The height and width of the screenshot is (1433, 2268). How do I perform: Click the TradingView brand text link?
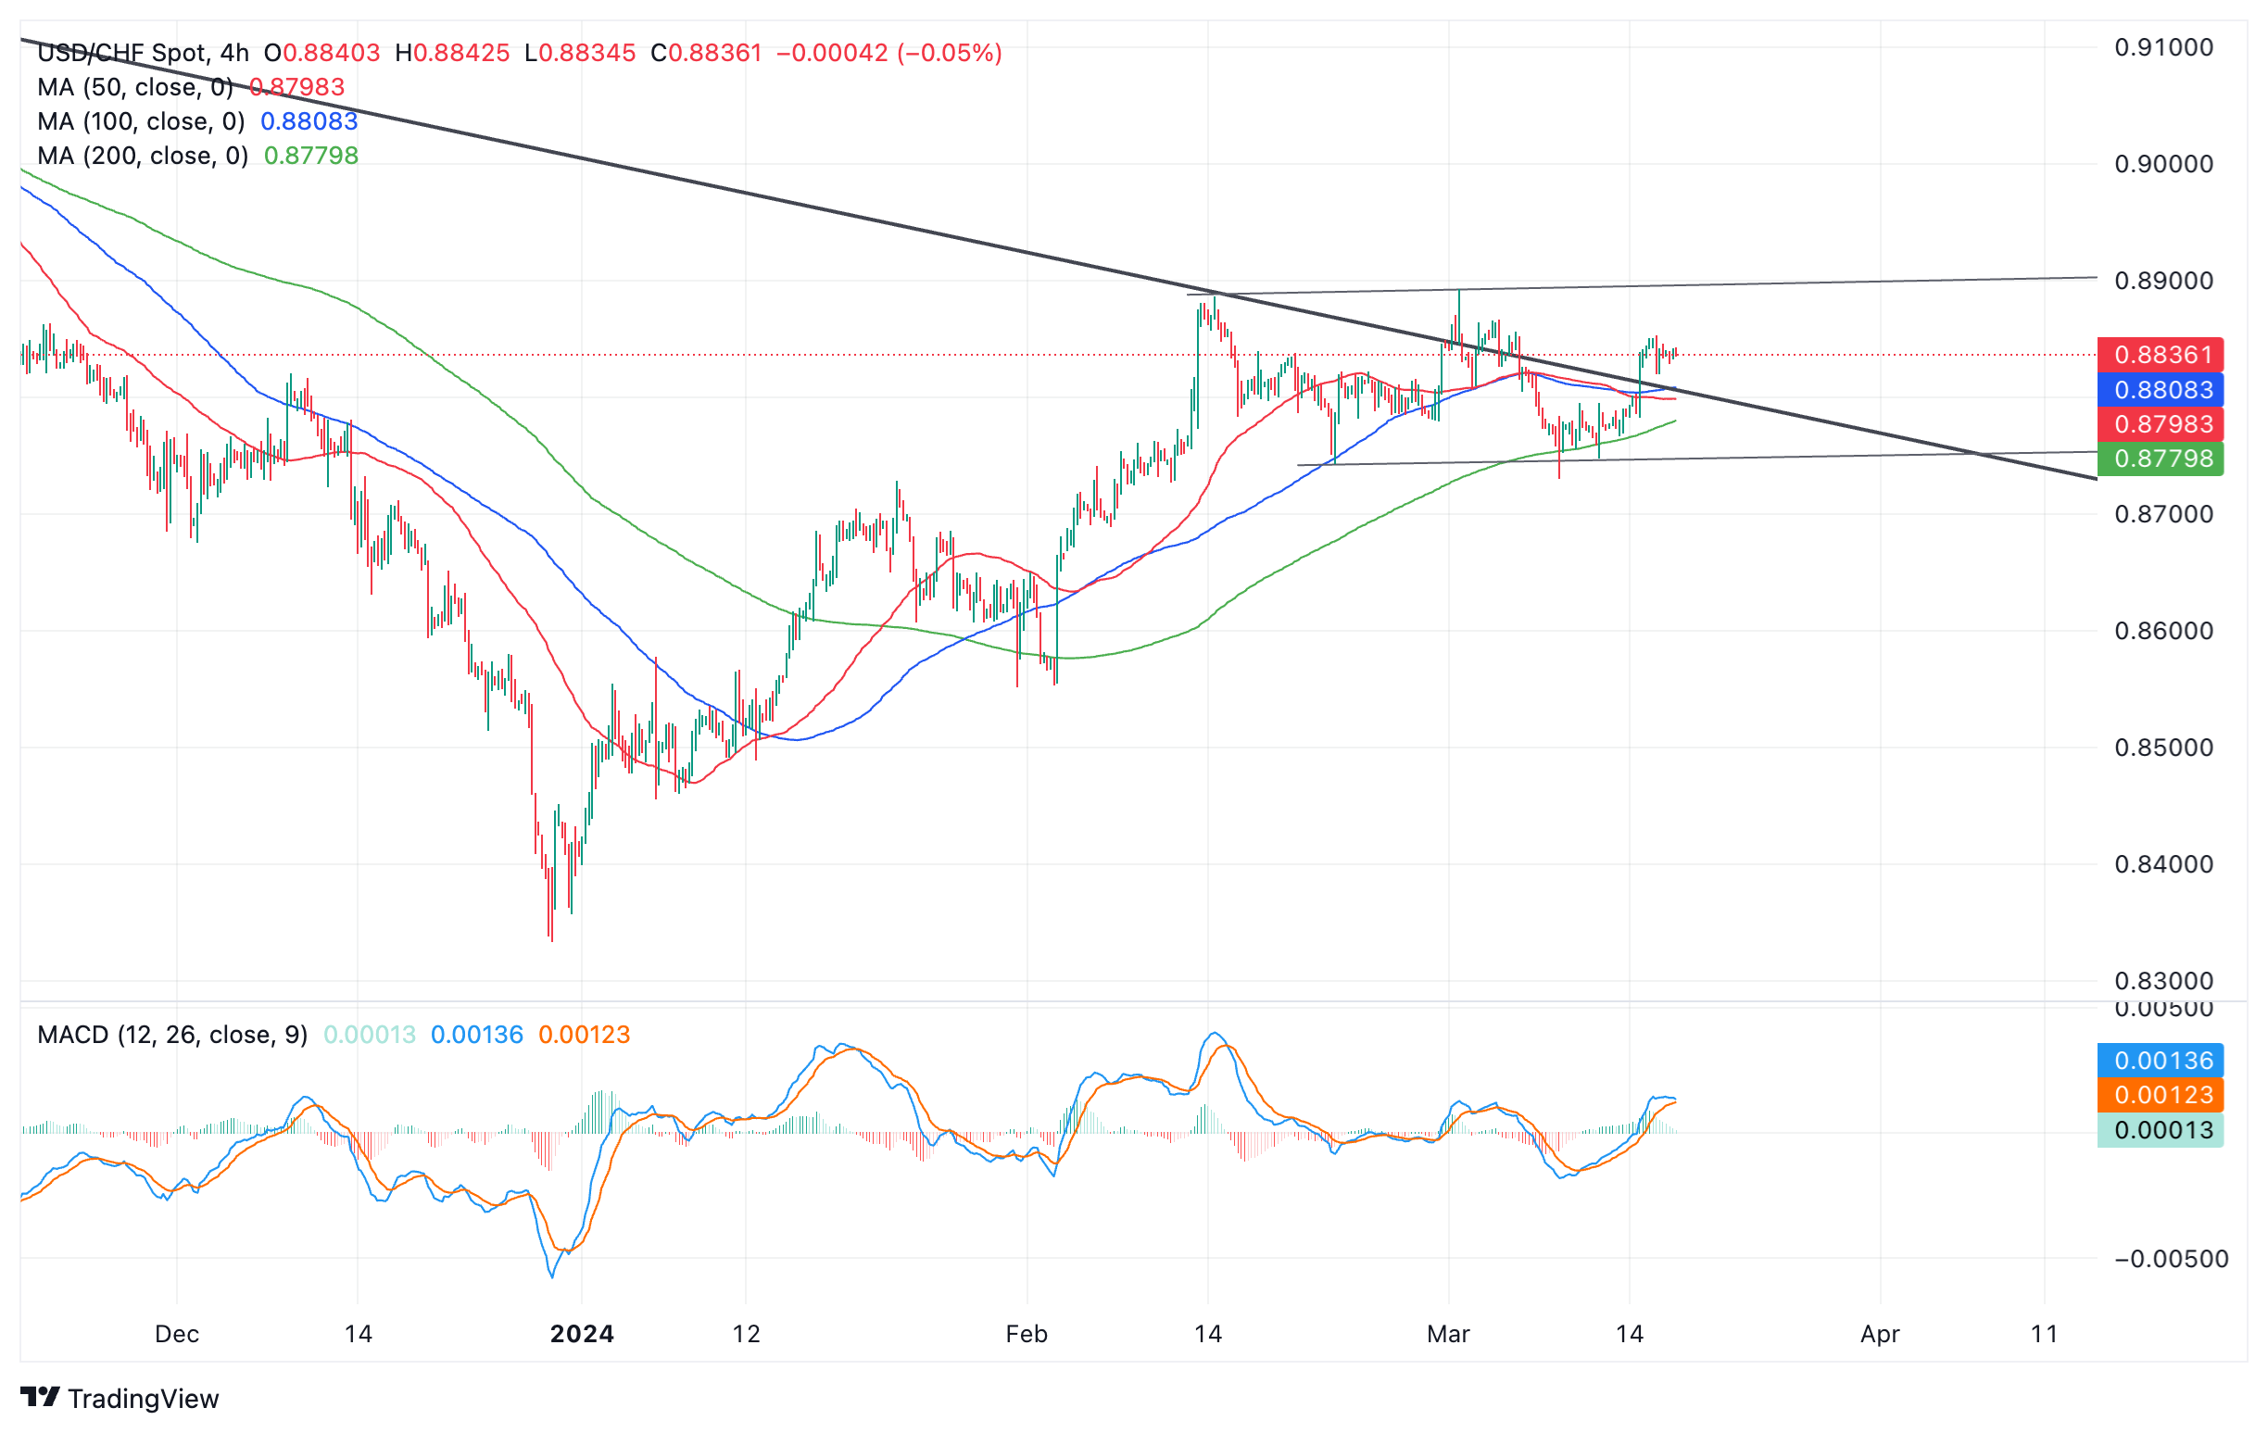coord(144,1399)
